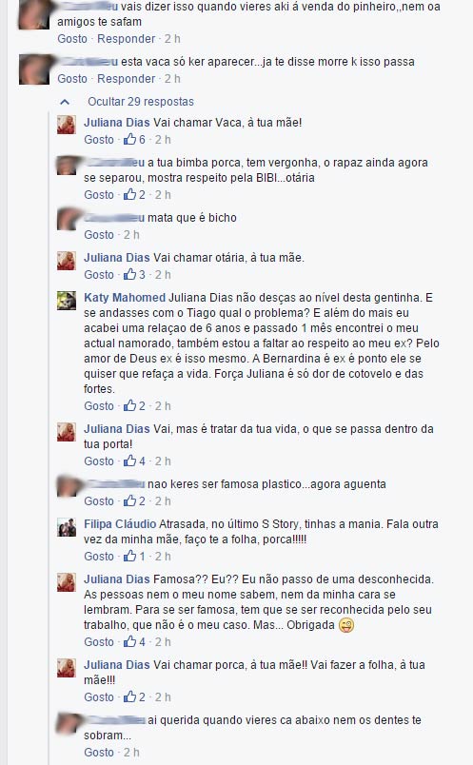Toggle Gosto on 'nem os dentes te sobram' reply
The width and height of the screenshot is (473, 765).
click(x=99, y=753)
